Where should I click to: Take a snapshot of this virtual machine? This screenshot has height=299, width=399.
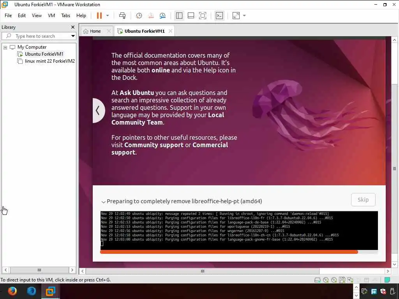pyautogui.click(x=139, y=16)
